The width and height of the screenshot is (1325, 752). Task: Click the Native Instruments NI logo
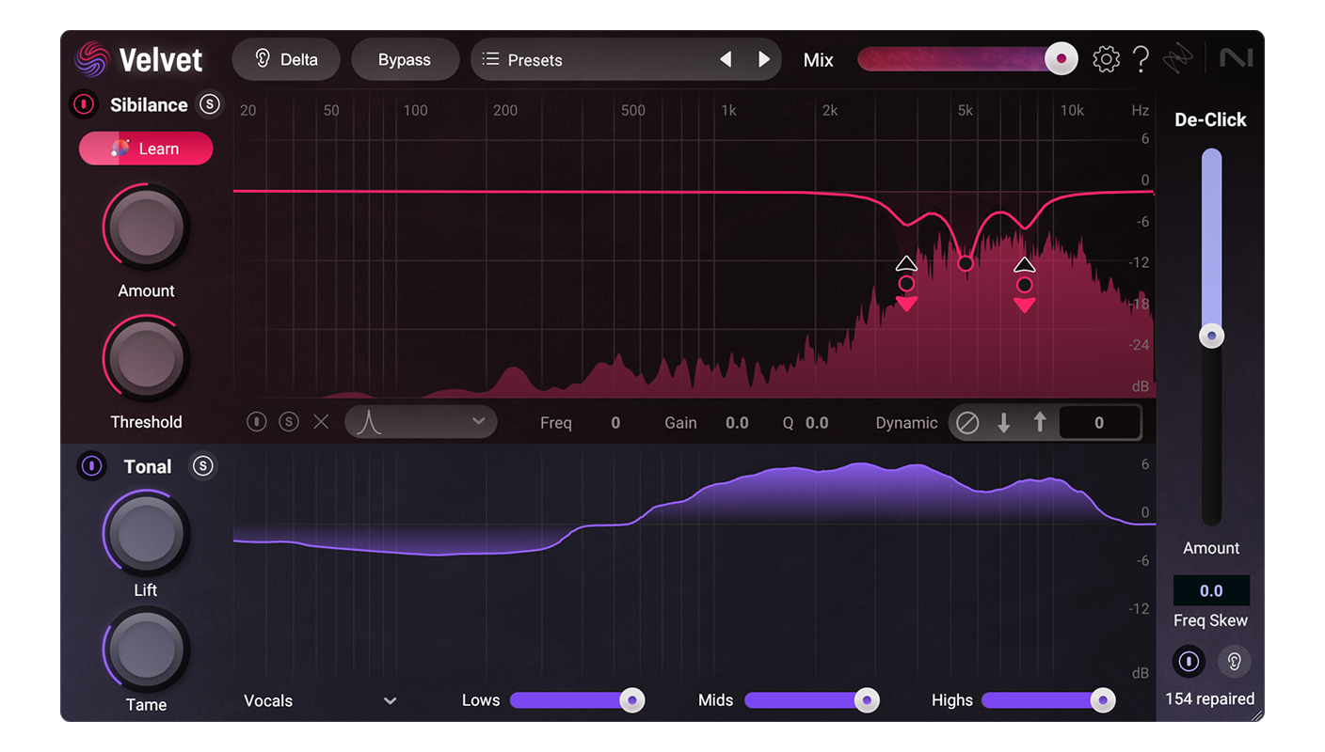(1236, 58)
